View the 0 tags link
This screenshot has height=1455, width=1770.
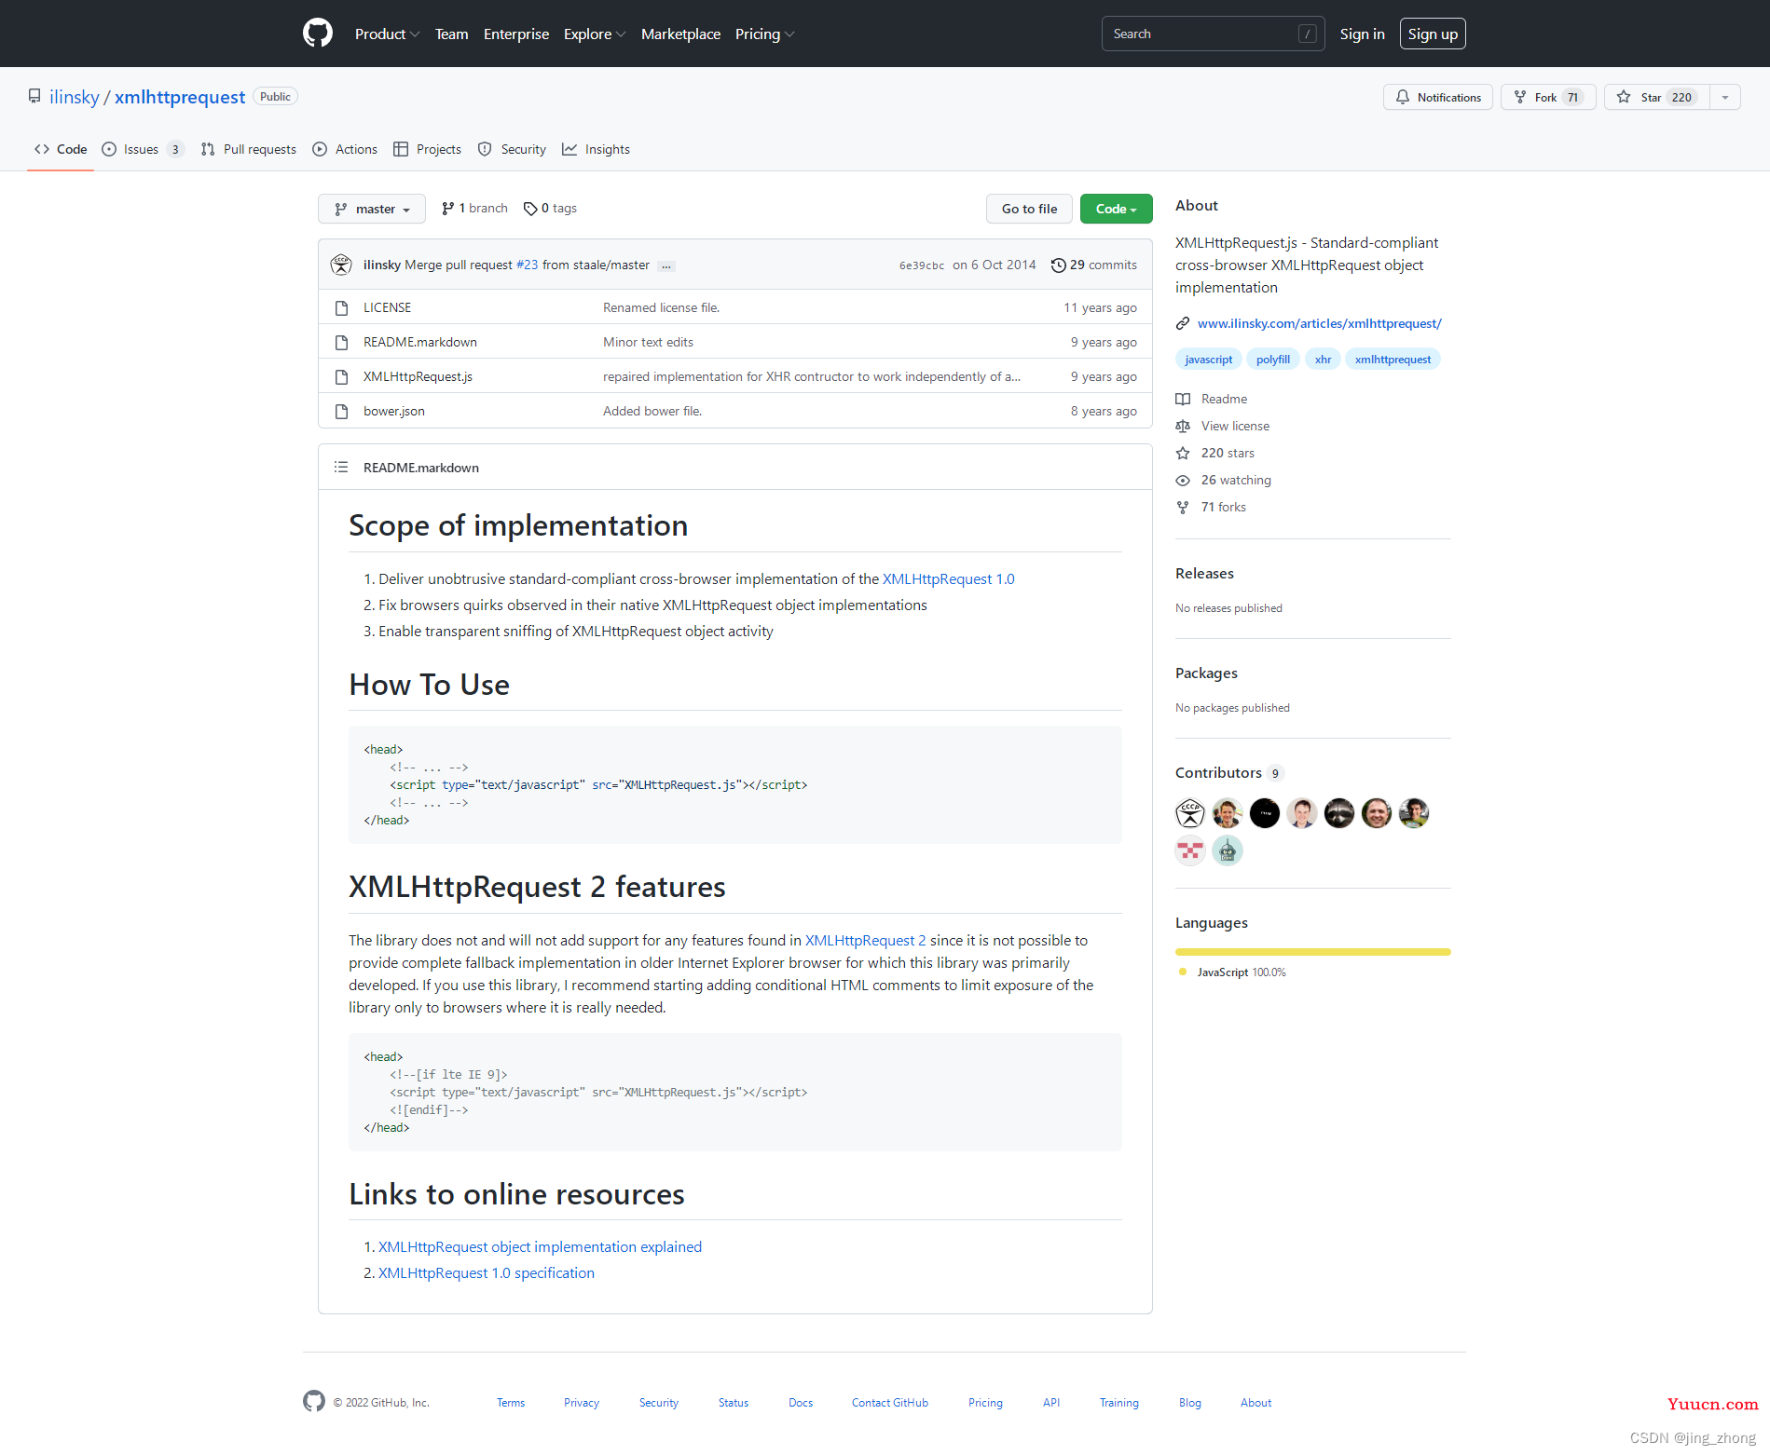click(x=550, y=208)
